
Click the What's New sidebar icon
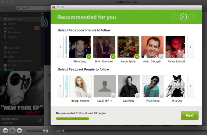point(5,19)
